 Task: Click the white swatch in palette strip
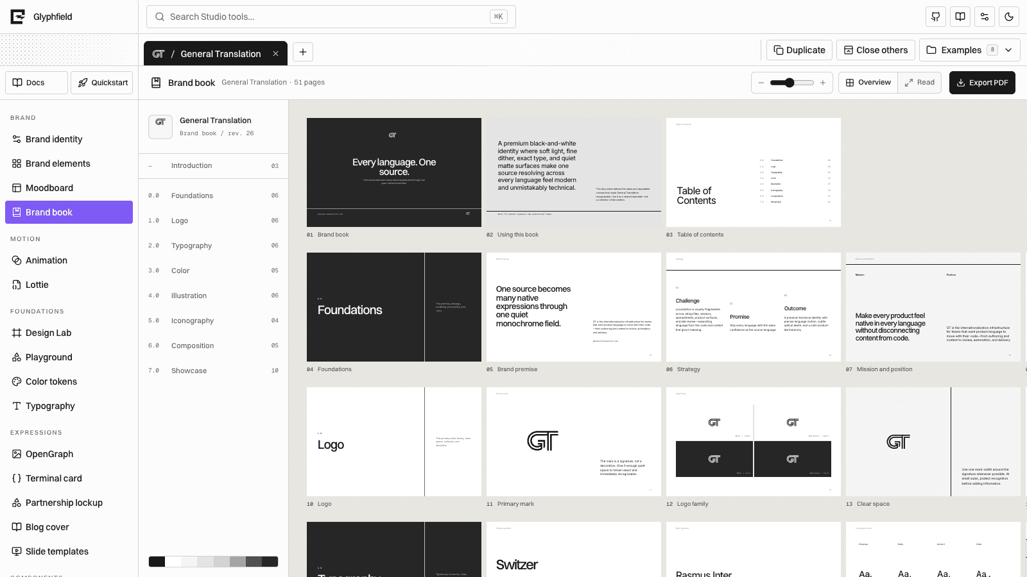173,562
